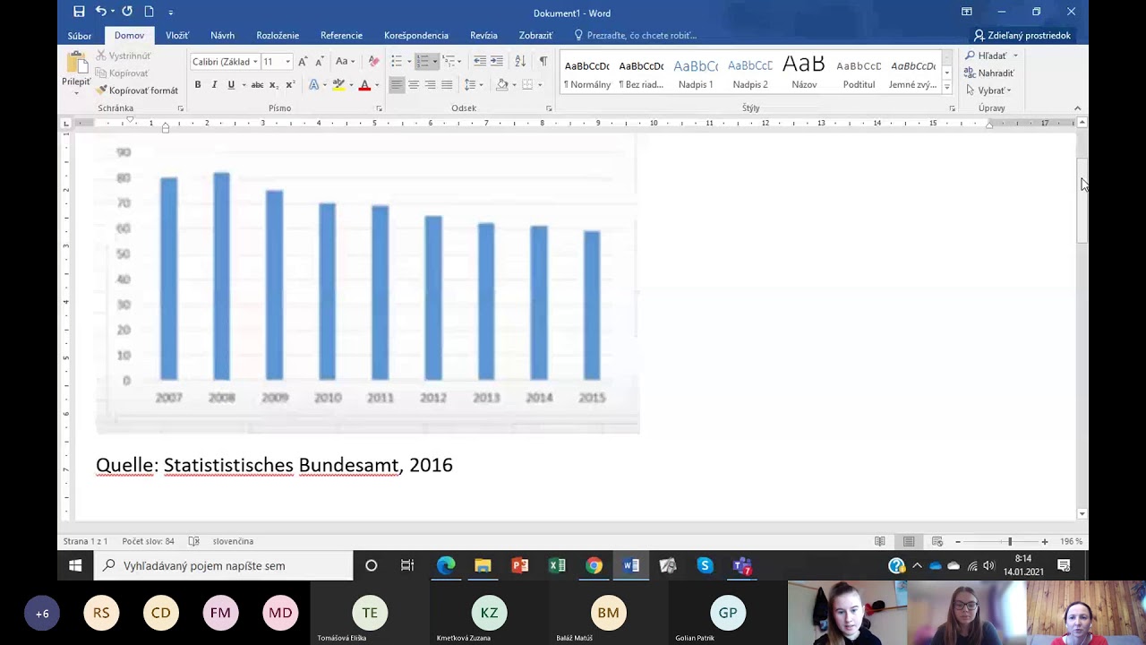Create a new blank document from the quick access toolbar
1146x645 pixels.
click(149, 12)
